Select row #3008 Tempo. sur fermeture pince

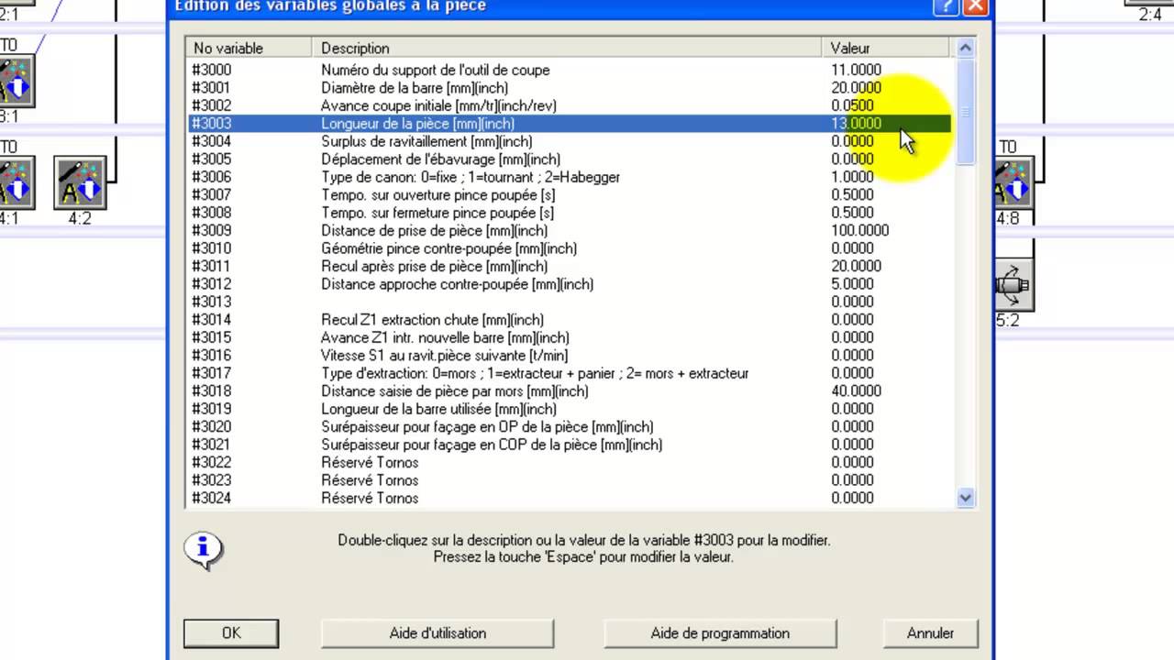click(x=570, y=213)
